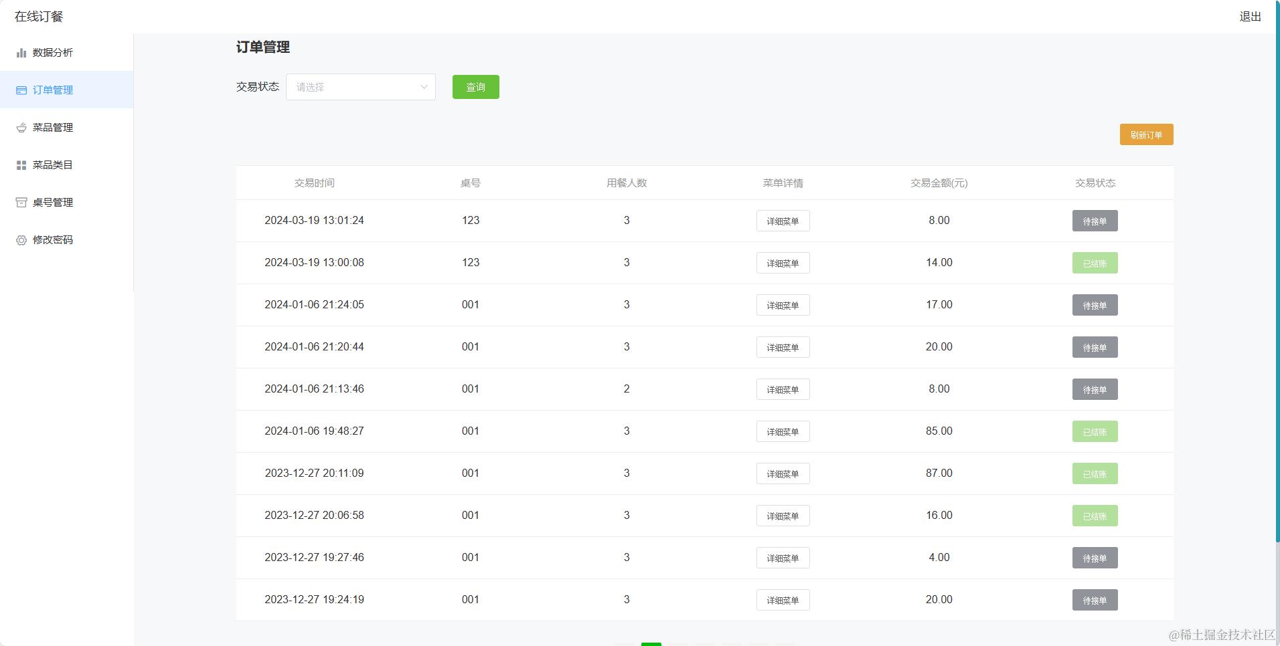Viewport: 1280px width, 646px height.
Task: Click 待接单 status for order 2024-03-19 13:01:24
Action: pyautogui.click(x=1095, y=221)
